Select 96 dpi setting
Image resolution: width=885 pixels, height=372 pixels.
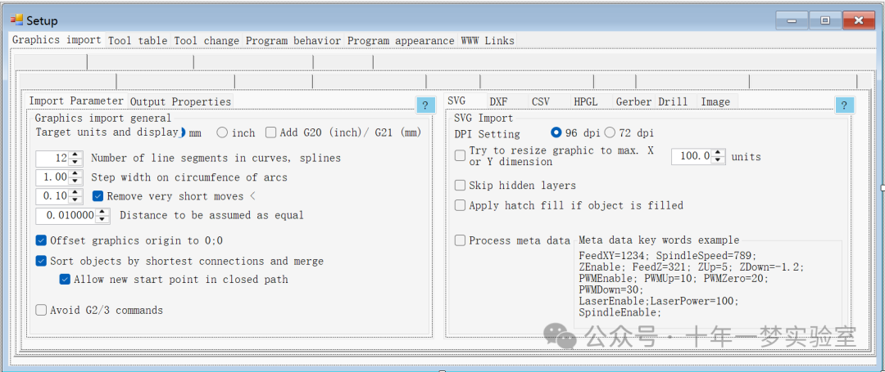[x=576, y=132]
